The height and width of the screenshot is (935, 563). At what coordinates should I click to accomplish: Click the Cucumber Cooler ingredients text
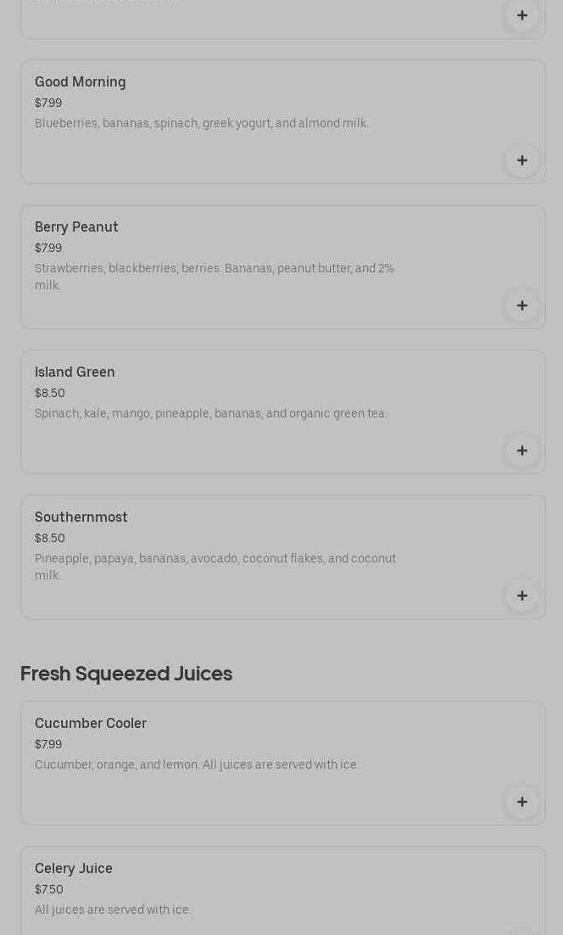coord(197,765)
